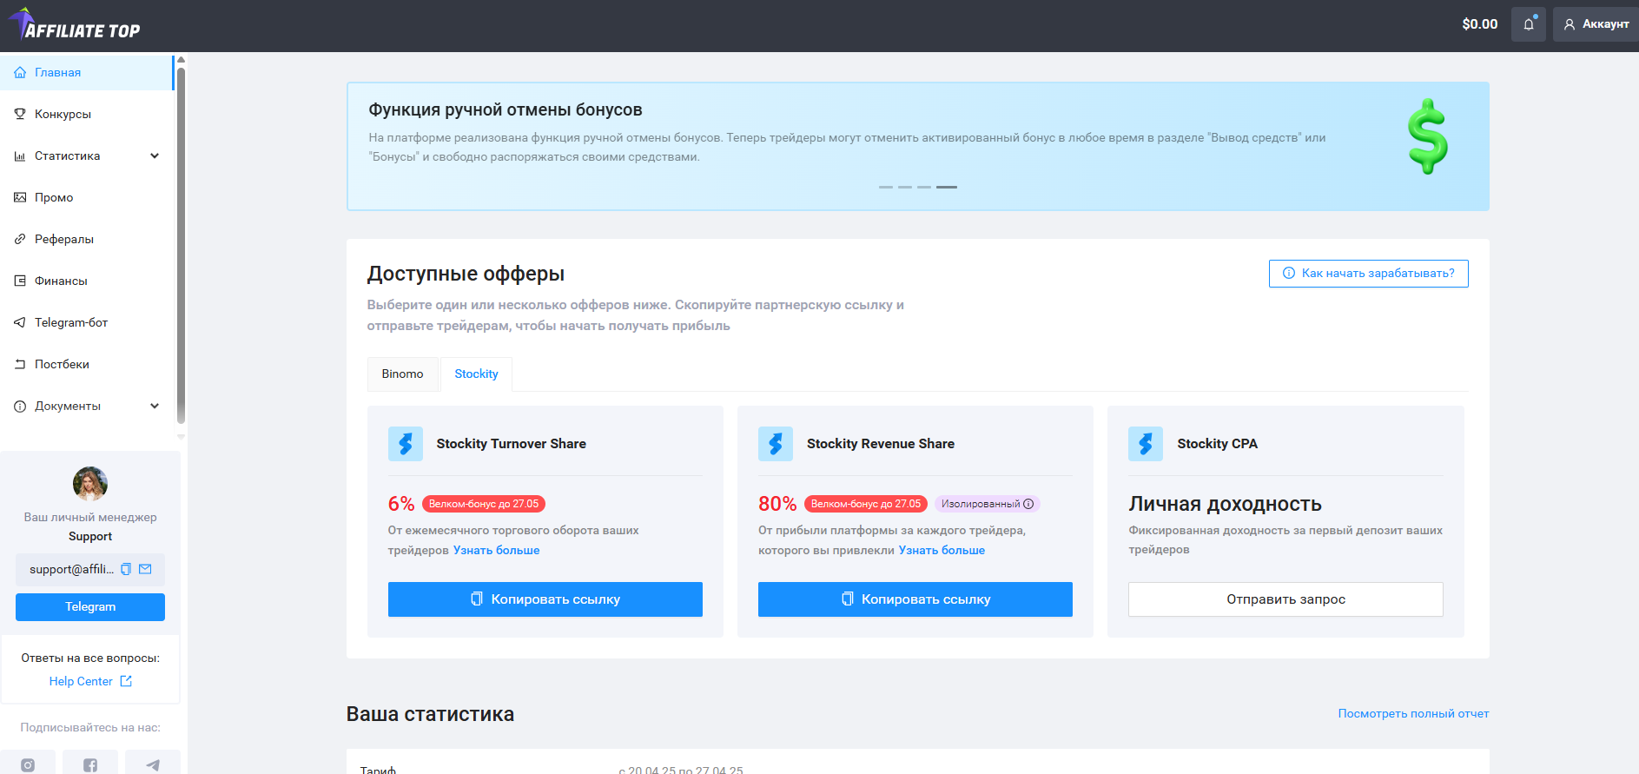Click the Изолированный info badge

(x=988, y=504)
